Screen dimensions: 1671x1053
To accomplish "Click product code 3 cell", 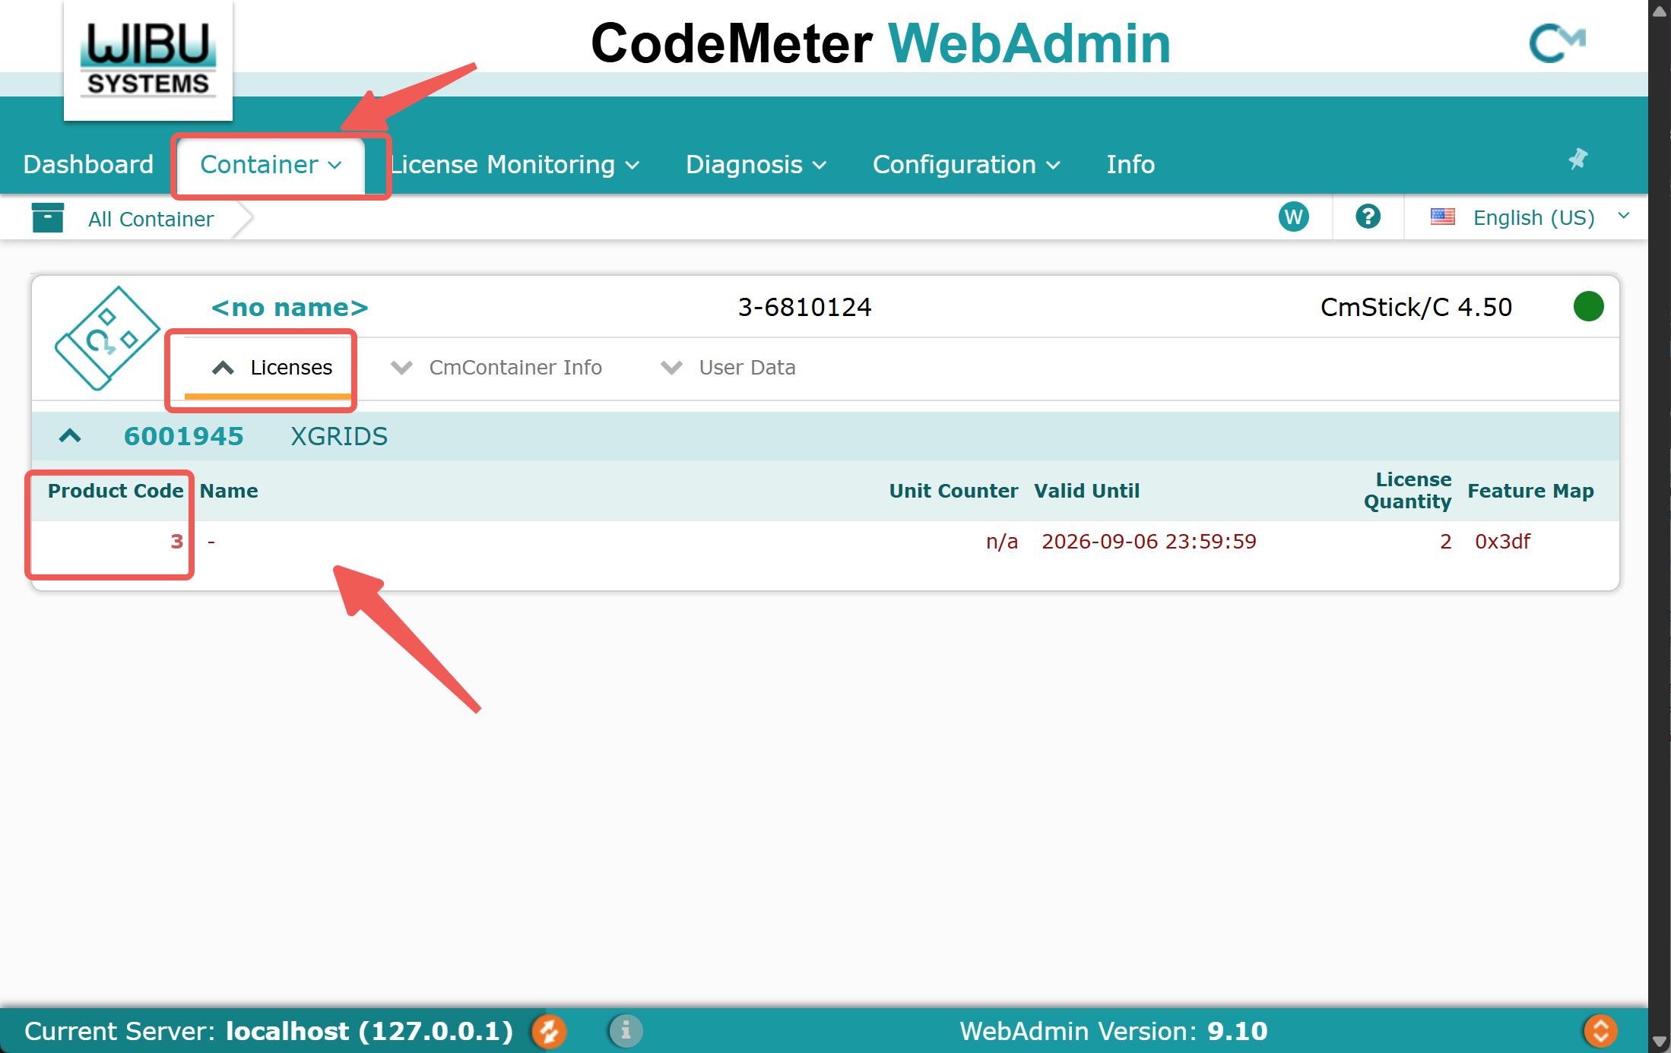I will pos(176,542).
